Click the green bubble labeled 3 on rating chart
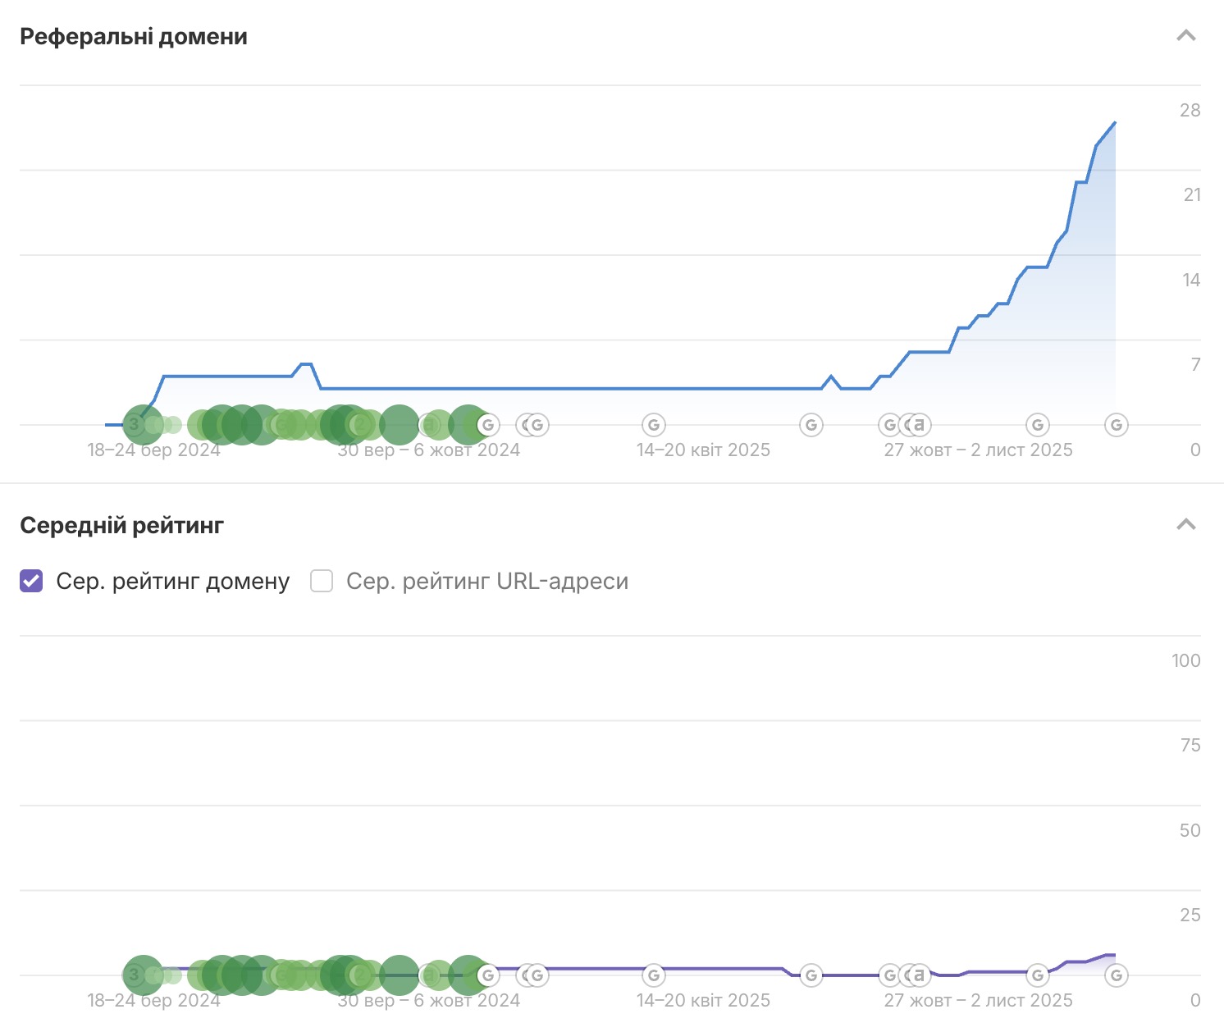The image size is (1224, 1032). click(x=135, y=975)
